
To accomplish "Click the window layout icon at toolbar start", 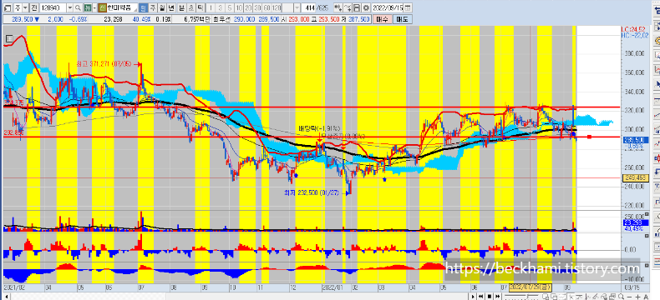I will [x=8, y=8].
